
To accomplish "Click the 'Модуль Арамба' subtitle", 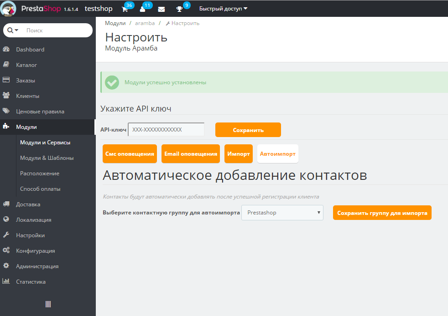I will click(131, 48).
